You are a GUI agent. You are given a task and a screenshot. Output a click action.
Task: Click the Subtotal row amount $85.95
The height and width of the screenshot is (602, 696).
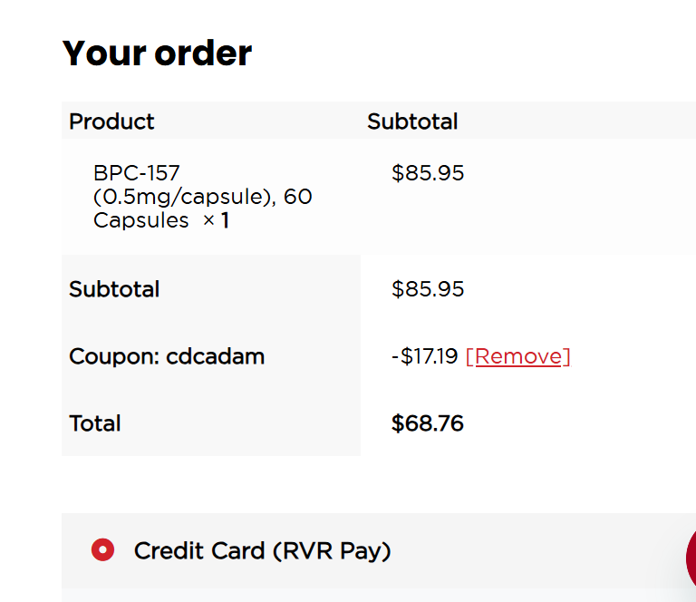click(428, 289)
